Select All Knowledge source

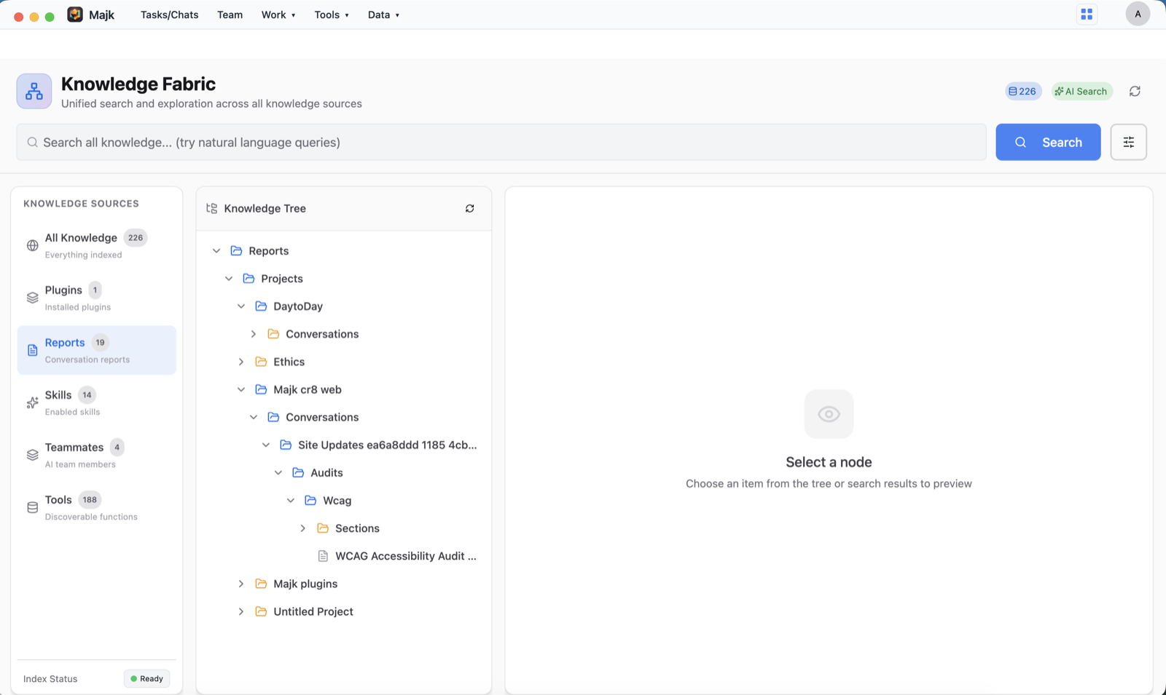click(97, 245)
